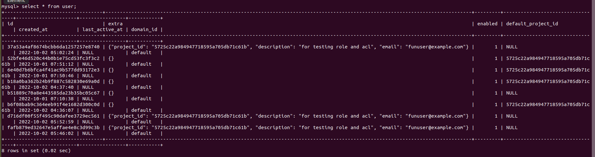Click the timestamp 2022-10-01 07:10:38
Image resolution: width=595 pixels, height=157 pixels.
46,99
